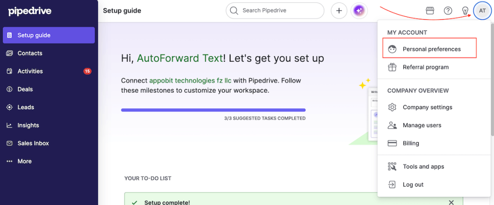Open the help question mark icon

[448, 11]
